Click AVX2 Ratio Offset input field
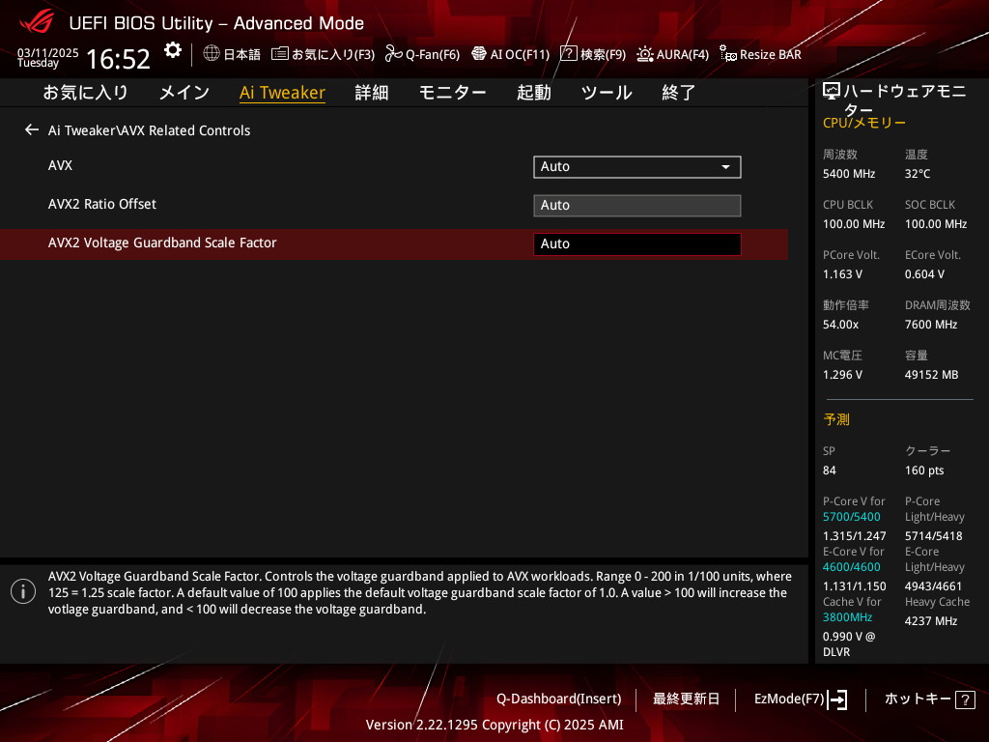 coord(637,206)
